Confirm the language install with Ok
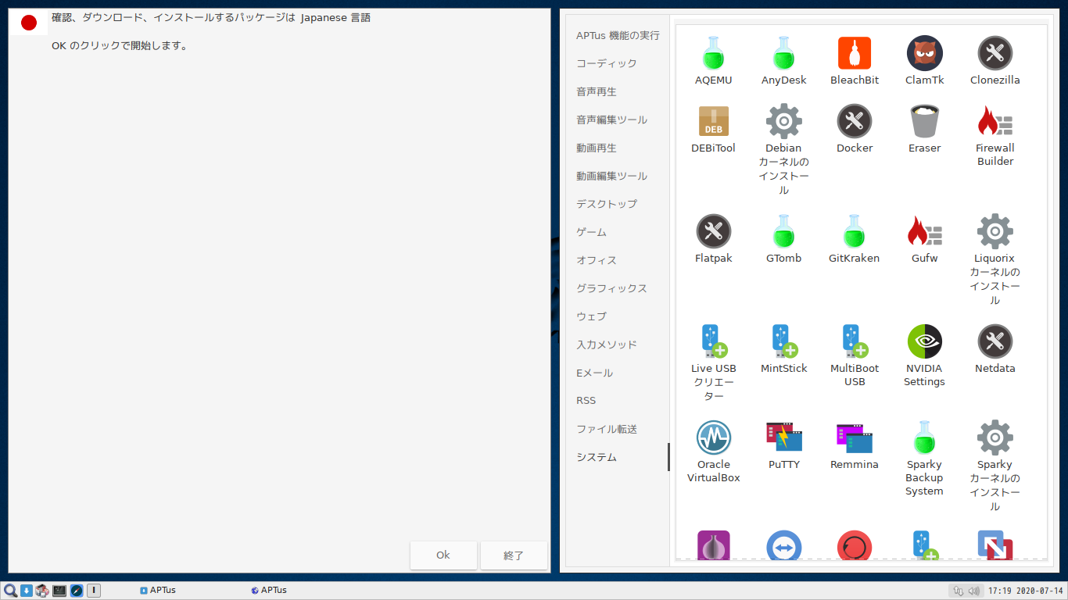Image resolution: width=1068 pixels, height=600 pixels. point(443,555)
